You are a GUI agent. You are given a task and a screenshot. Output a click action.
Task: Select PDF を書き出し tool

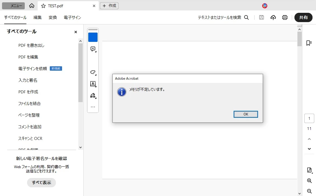(31, 45)
